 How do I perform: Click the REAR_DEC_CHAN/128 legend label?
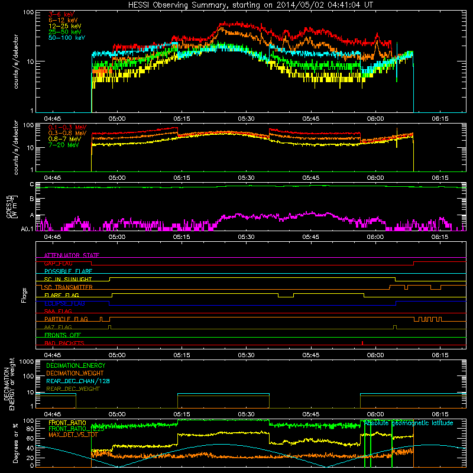(x=78, y=381)
